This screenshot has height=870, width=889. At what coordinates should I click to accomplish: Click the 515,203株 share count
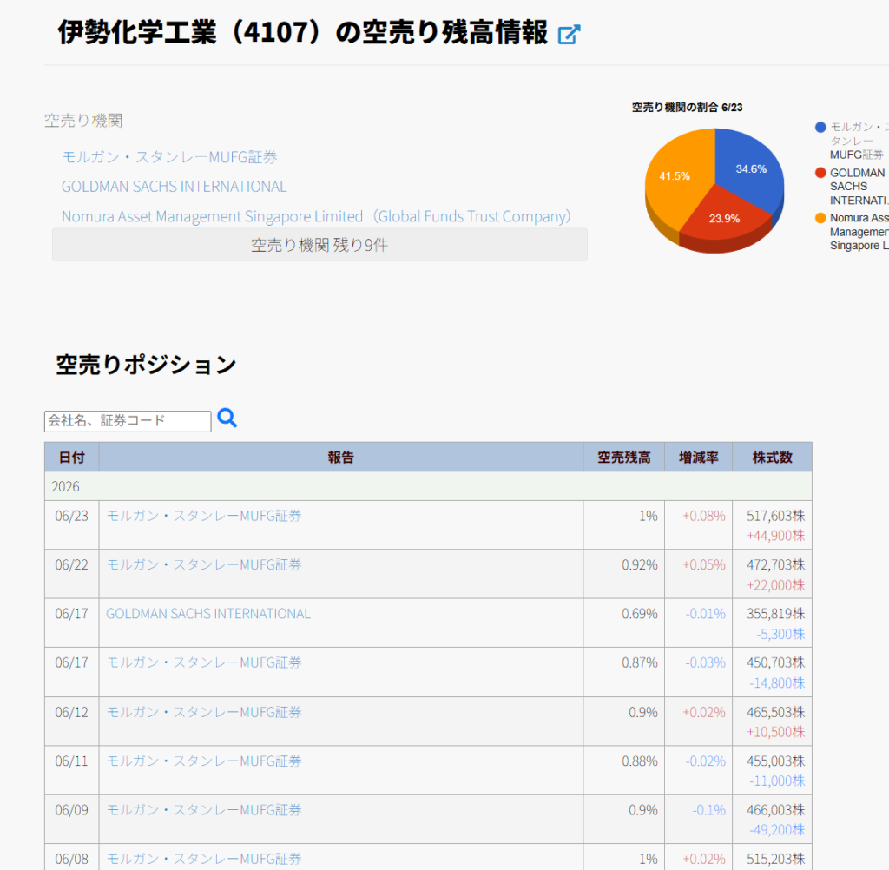(775, 859)
